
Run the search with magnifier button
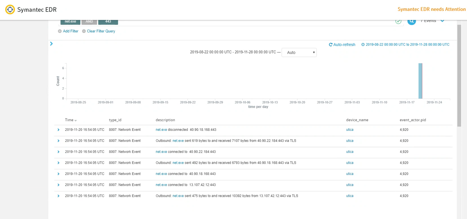[x=412, y=22]
